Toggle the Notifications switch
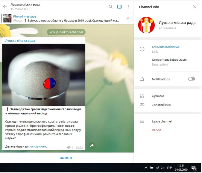202x173 pixels. (192, 79)
